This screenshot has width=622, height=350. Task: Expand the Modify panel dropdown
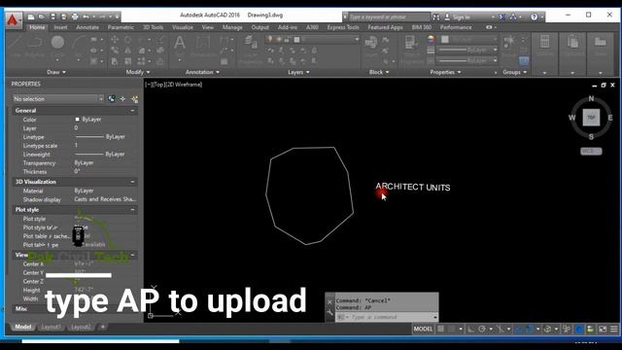pos(138,72)
